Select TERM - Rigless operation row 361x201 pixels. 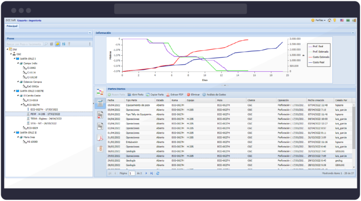click(x=49, y=119)
